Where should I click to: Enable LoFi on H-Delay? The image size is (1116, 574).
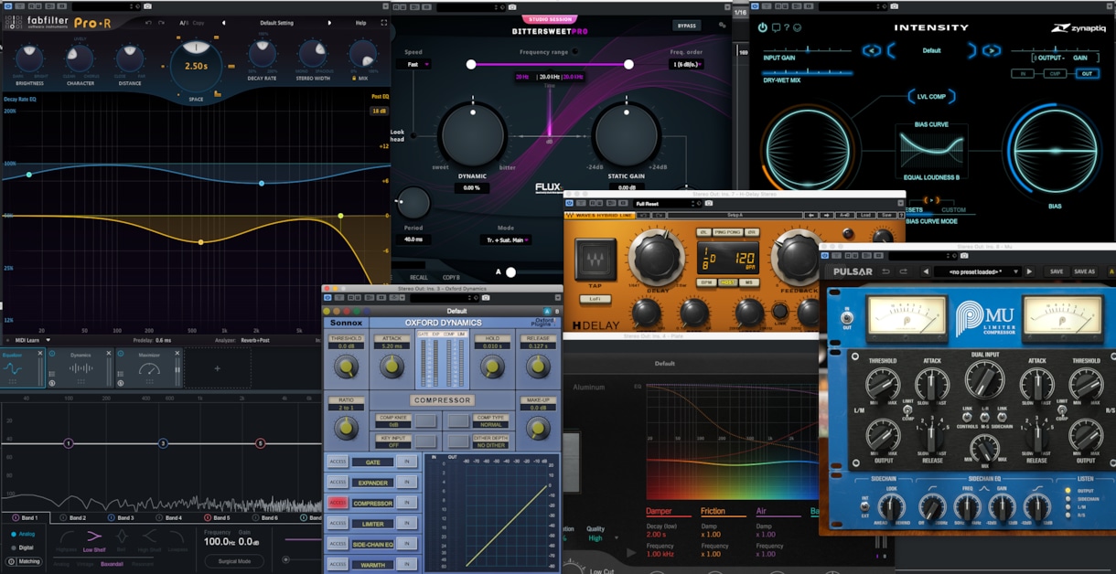(x=595, y=299)
